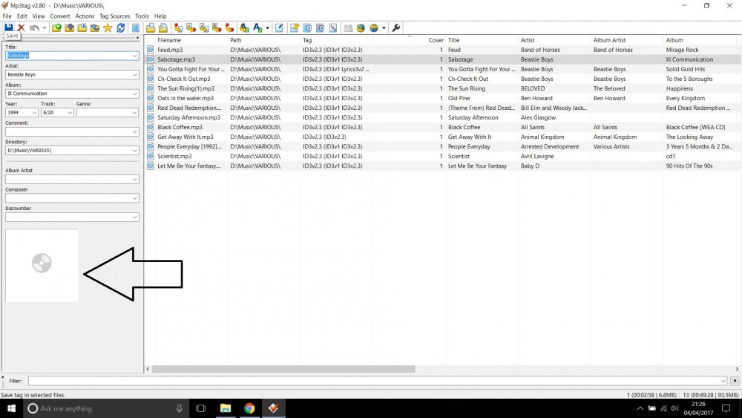Viewport: 742px width, 418px height.
Task: Click the red X Remove tag icon
Action: 22,28
